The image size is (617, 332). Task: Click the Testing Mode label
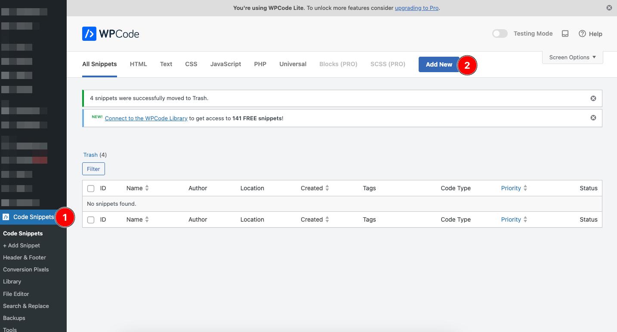(533, 34)
